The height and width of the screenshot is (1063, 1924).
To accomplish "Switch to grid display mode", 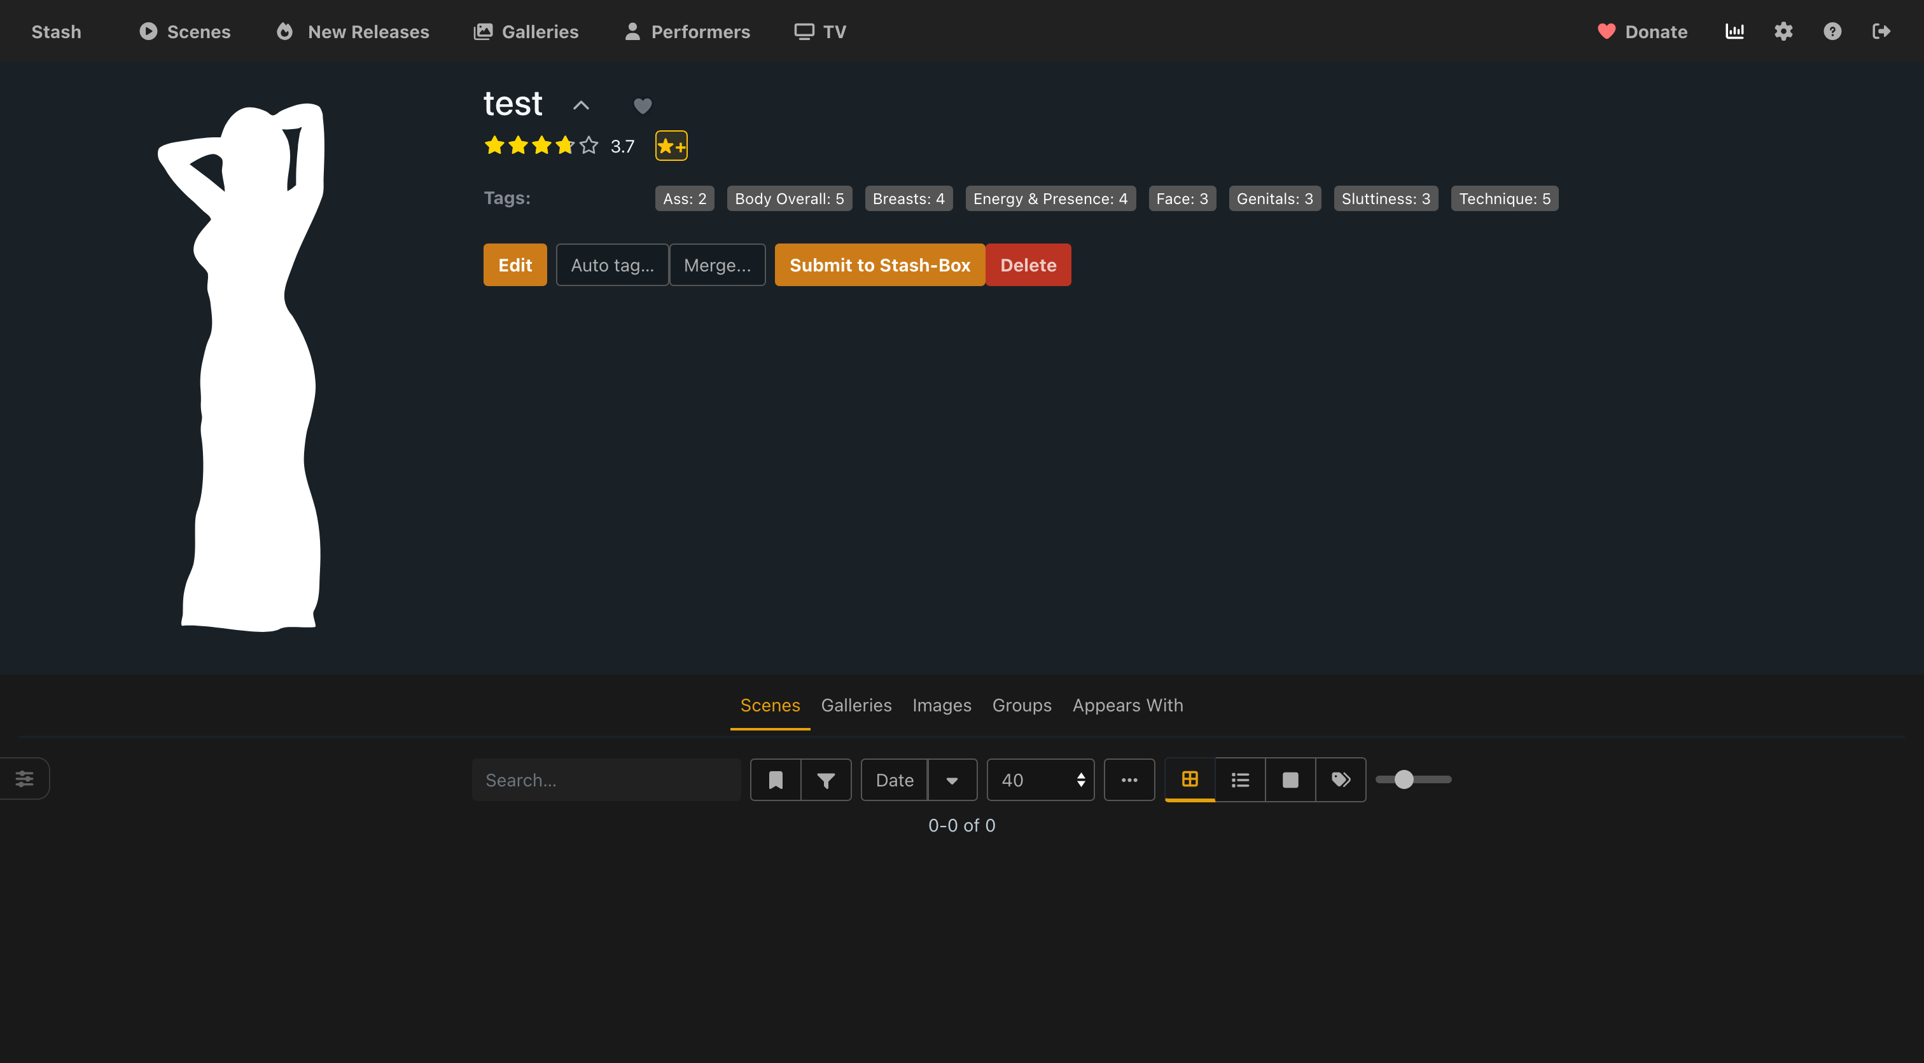I will (1190, 779).
